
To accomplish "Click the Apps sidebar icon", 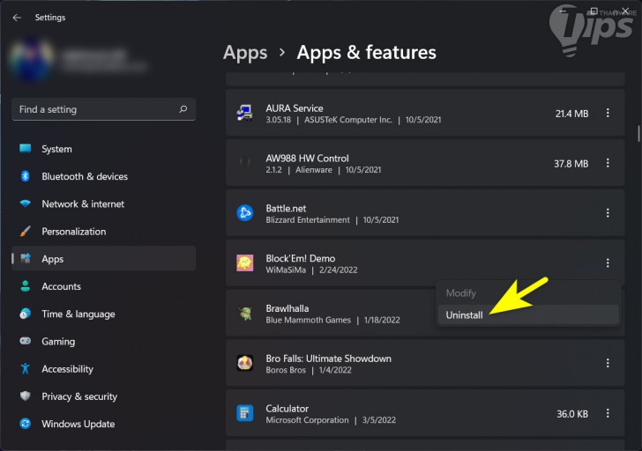I will (26, 258).
